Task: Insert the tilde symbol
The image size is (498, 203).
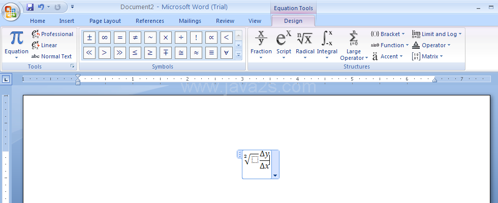Action: (x=150, y=38)
